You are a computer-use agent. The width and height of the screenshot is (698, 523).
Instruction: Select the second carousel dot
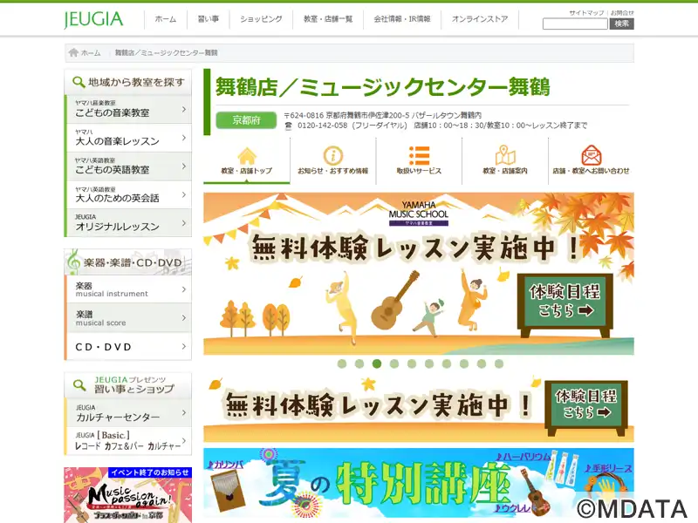click(x=359, y=363)
